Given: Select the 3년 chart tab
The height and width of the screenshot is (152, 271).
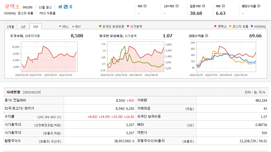Looking at the screenshot, I should pos(36,27).
